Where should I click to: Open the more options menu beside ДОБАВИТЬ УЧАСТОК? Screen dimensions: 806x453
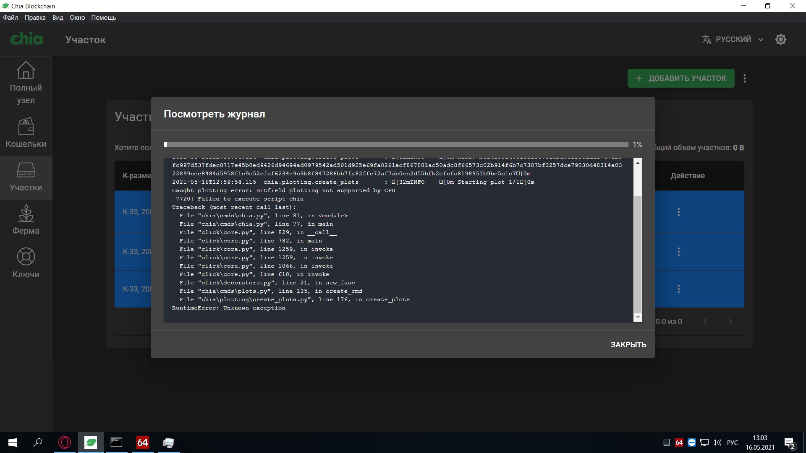tap(745, 78)
